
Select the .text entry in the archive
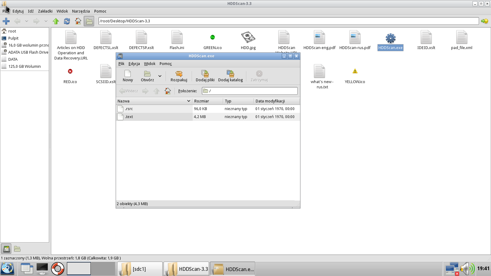(x=208, y=117)
